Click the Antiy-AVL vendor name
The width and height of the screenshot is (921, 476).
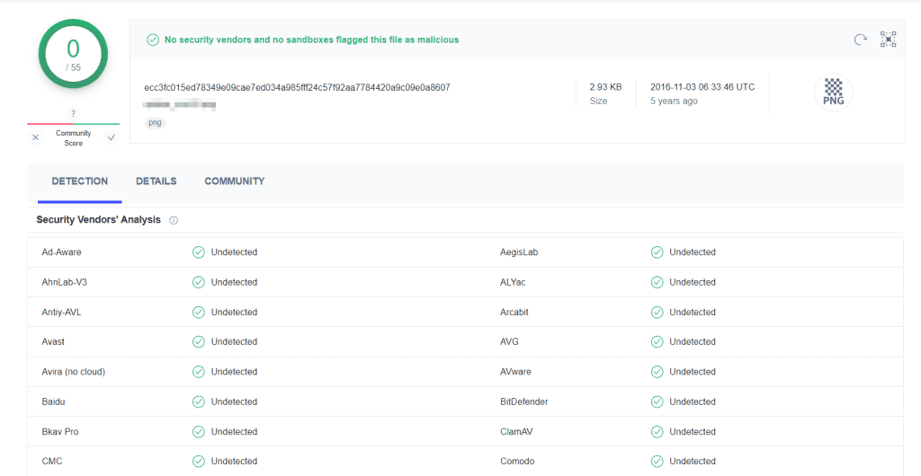tap(62, 312)
